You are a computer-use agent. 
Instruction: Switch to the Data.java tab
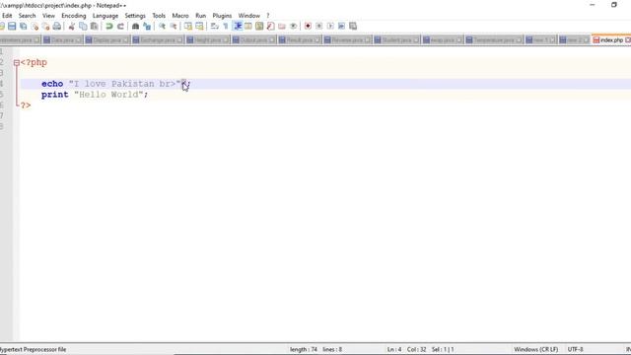point(62,40)
